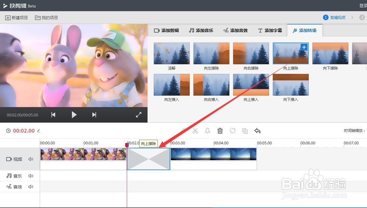Select the 向上推入 transition thumbnail
Image resolution: width=367 pixels, height=208 pixels.
(x=251, y=85)
